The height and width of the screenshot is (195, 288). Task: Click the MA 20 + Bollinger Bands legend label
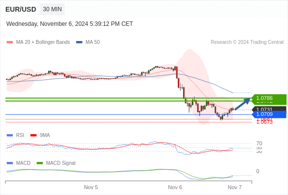pos(43,42)
